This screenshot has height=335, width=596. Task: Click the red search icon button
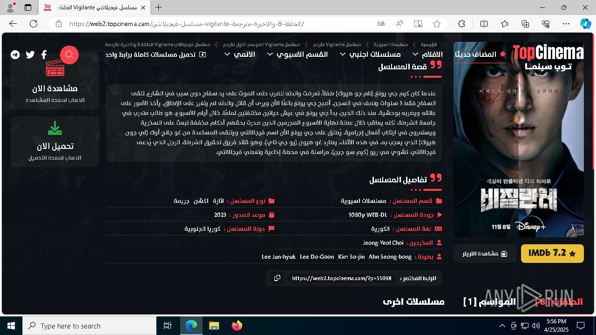(x=69, y=55)
